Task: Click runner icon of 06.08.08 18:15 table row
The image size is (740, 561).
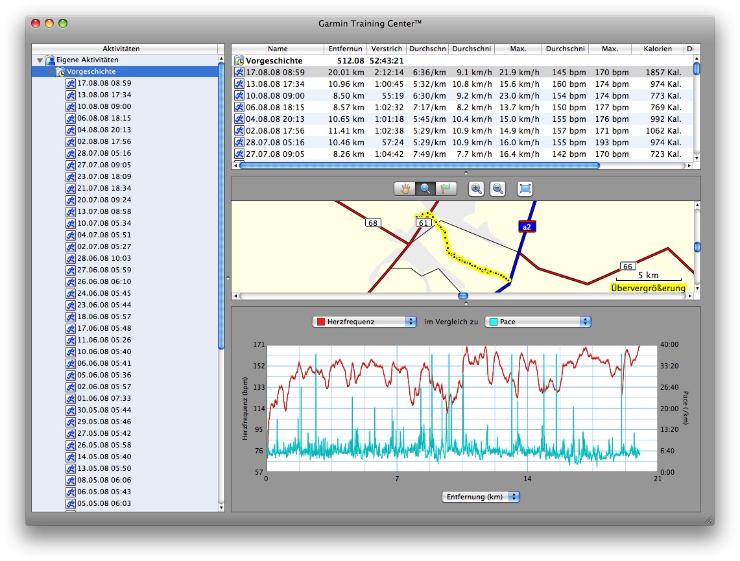Action: [x=239, y=108]
